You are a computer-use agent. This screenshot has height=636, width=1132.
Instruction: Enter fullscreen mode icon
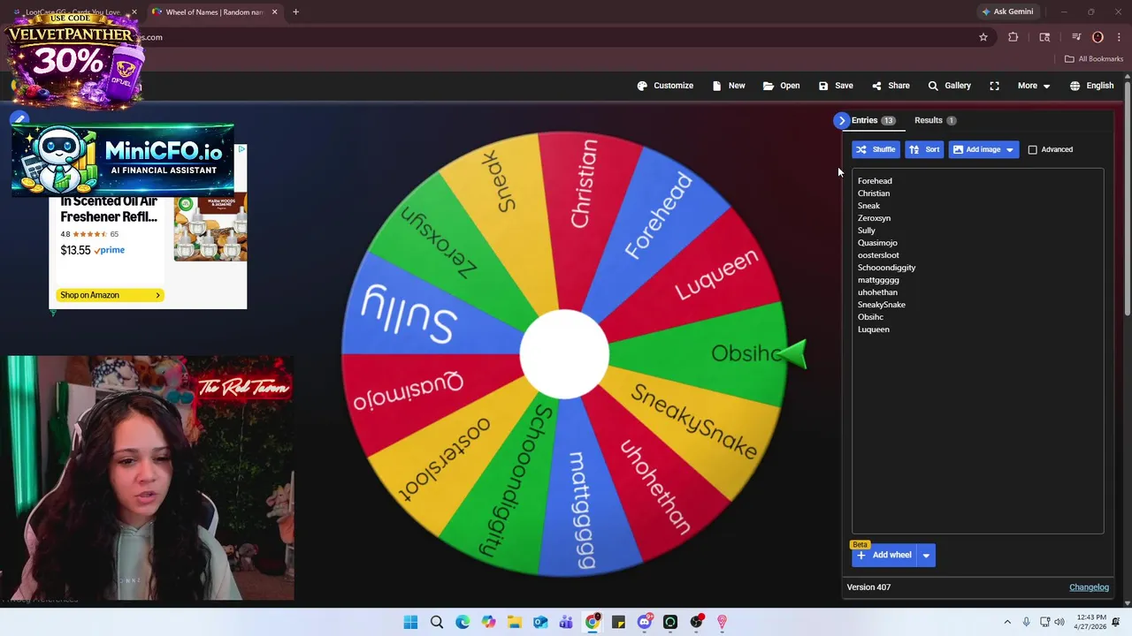[x=994, y=86]
